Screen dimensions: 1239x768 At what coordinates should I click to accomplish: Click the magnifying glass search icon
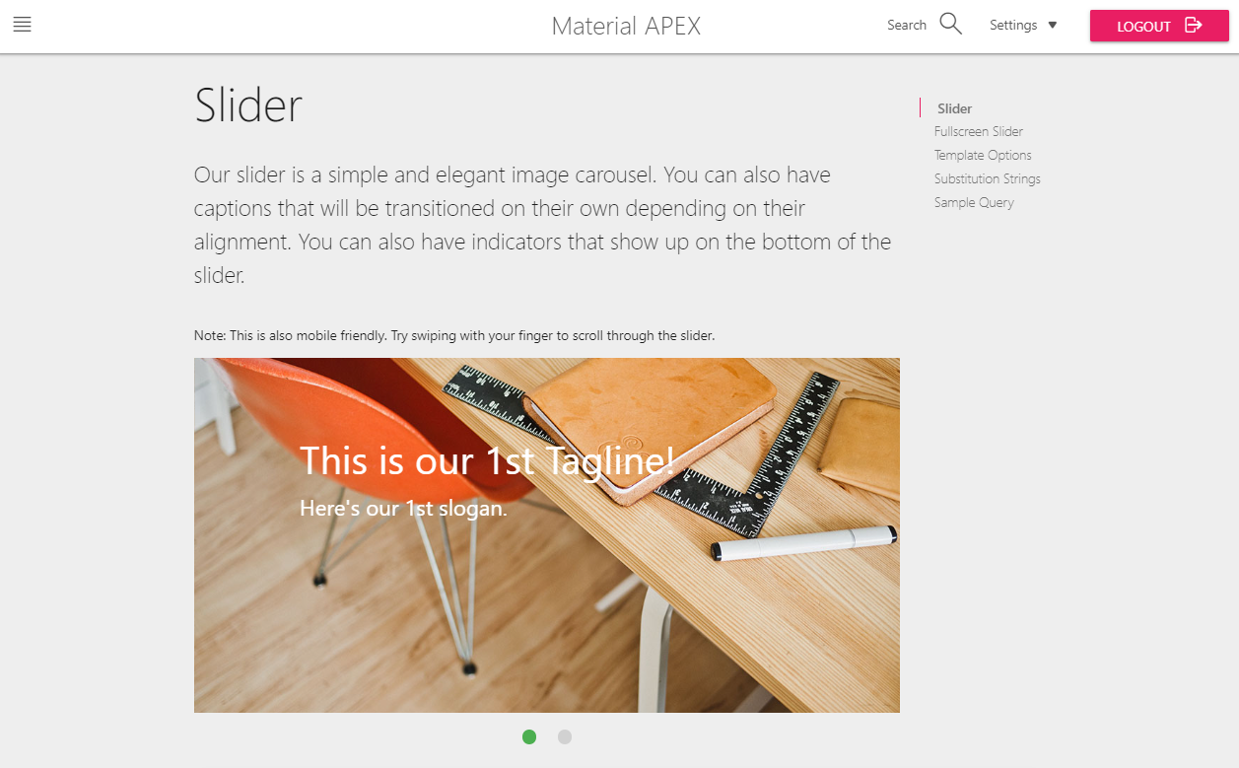[950, 24]
